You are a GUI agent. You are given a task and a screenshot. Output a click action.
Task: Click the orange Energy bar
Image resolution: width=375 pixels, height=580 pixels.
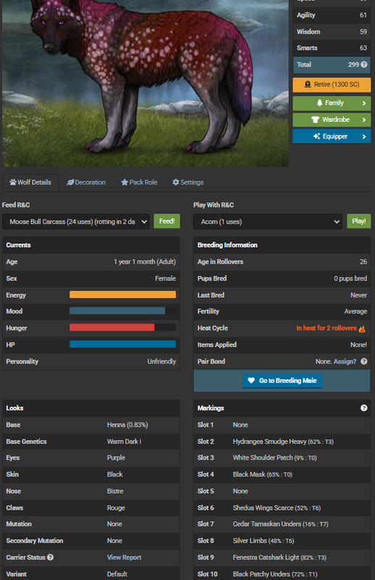(x=122, y=295)
